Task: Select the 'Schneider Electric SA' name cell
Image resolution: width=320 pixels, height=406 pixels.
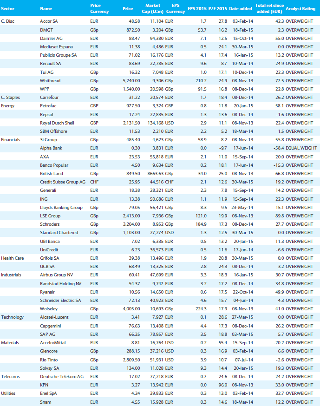Action: tap(60, 301)
